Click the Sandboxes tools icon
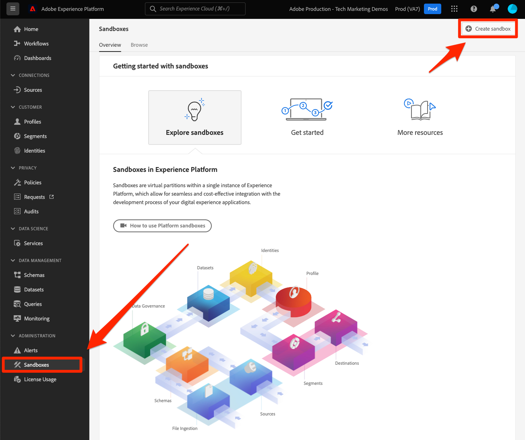This screenshot has height=440, width=525. coord(17,365)
